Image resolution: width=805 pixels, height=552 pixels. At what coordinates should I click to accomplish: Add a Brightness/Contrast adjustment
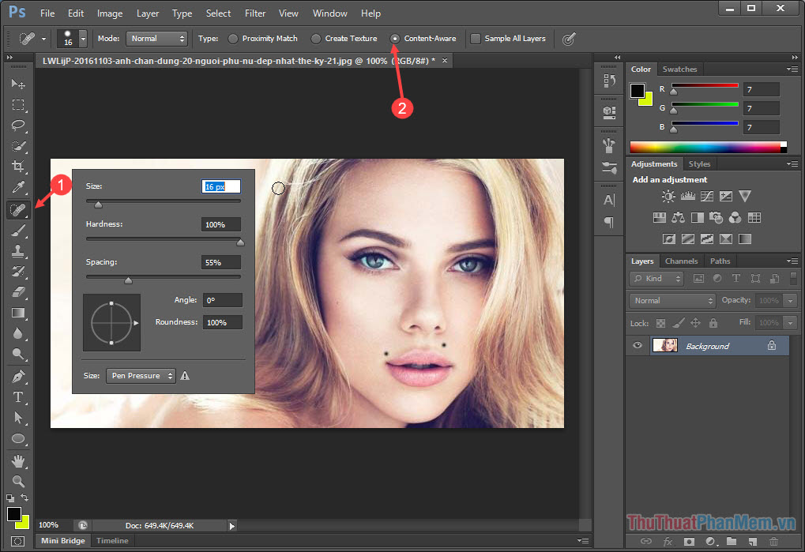point(668,196)
